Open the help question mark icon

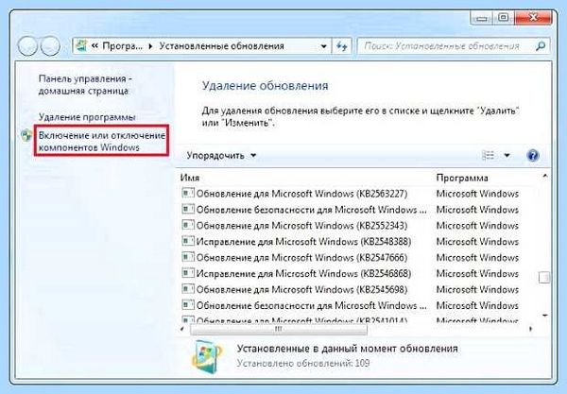533,156
